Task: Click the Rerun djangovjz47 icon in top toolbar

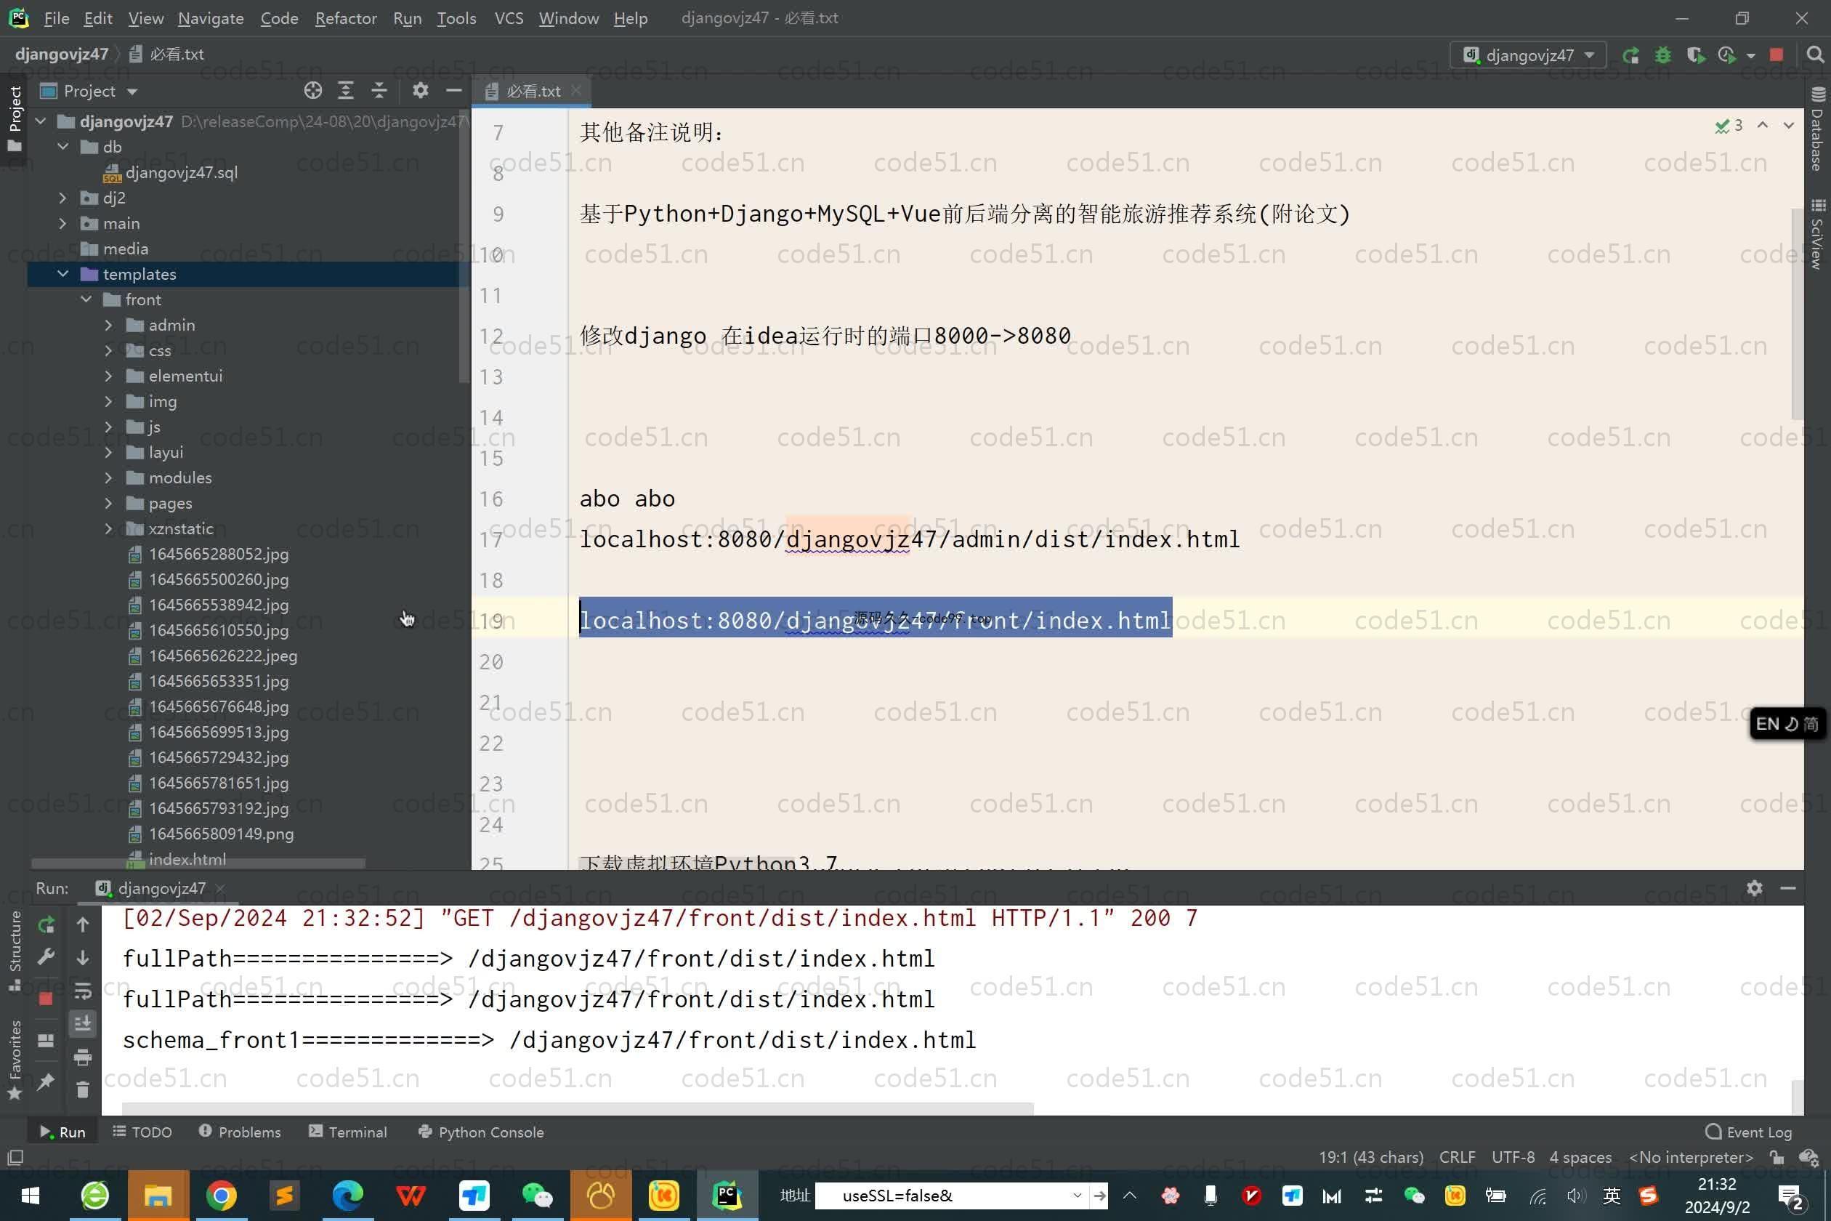Action: 1631,55
